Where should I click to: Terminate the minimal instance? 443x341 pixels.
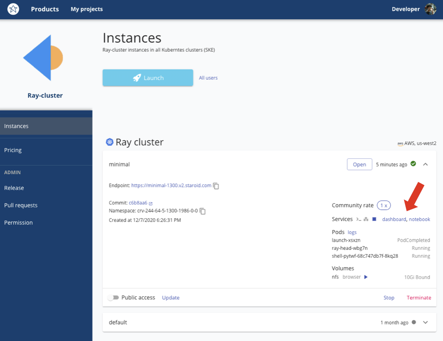(419, 298)
